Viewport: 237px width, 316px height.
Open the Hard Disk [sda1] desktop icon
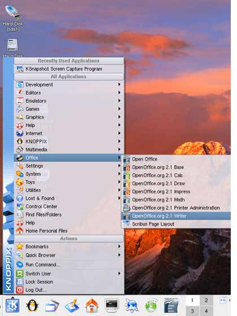[x=12, y=17]
